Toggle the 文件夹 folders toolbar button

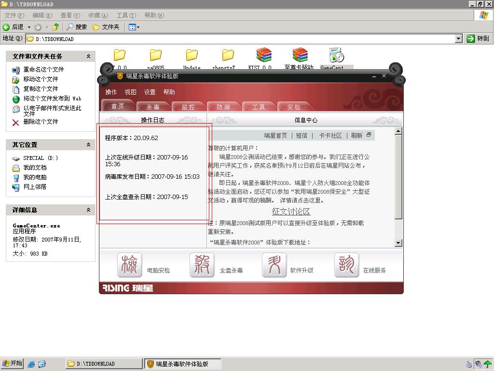[106, 27]
